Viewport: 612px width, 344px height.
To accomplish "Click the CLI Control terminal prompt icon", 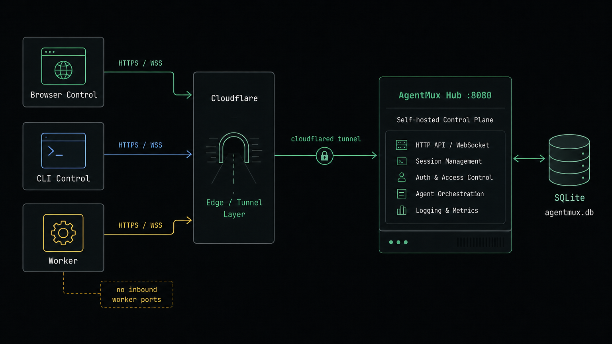I will pos(63,150).
